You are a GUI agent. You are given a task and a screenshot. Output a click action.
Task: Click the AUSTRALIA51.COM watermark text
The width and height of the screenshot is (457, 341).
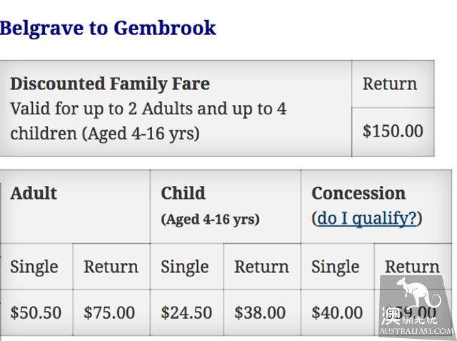[416, 331]
